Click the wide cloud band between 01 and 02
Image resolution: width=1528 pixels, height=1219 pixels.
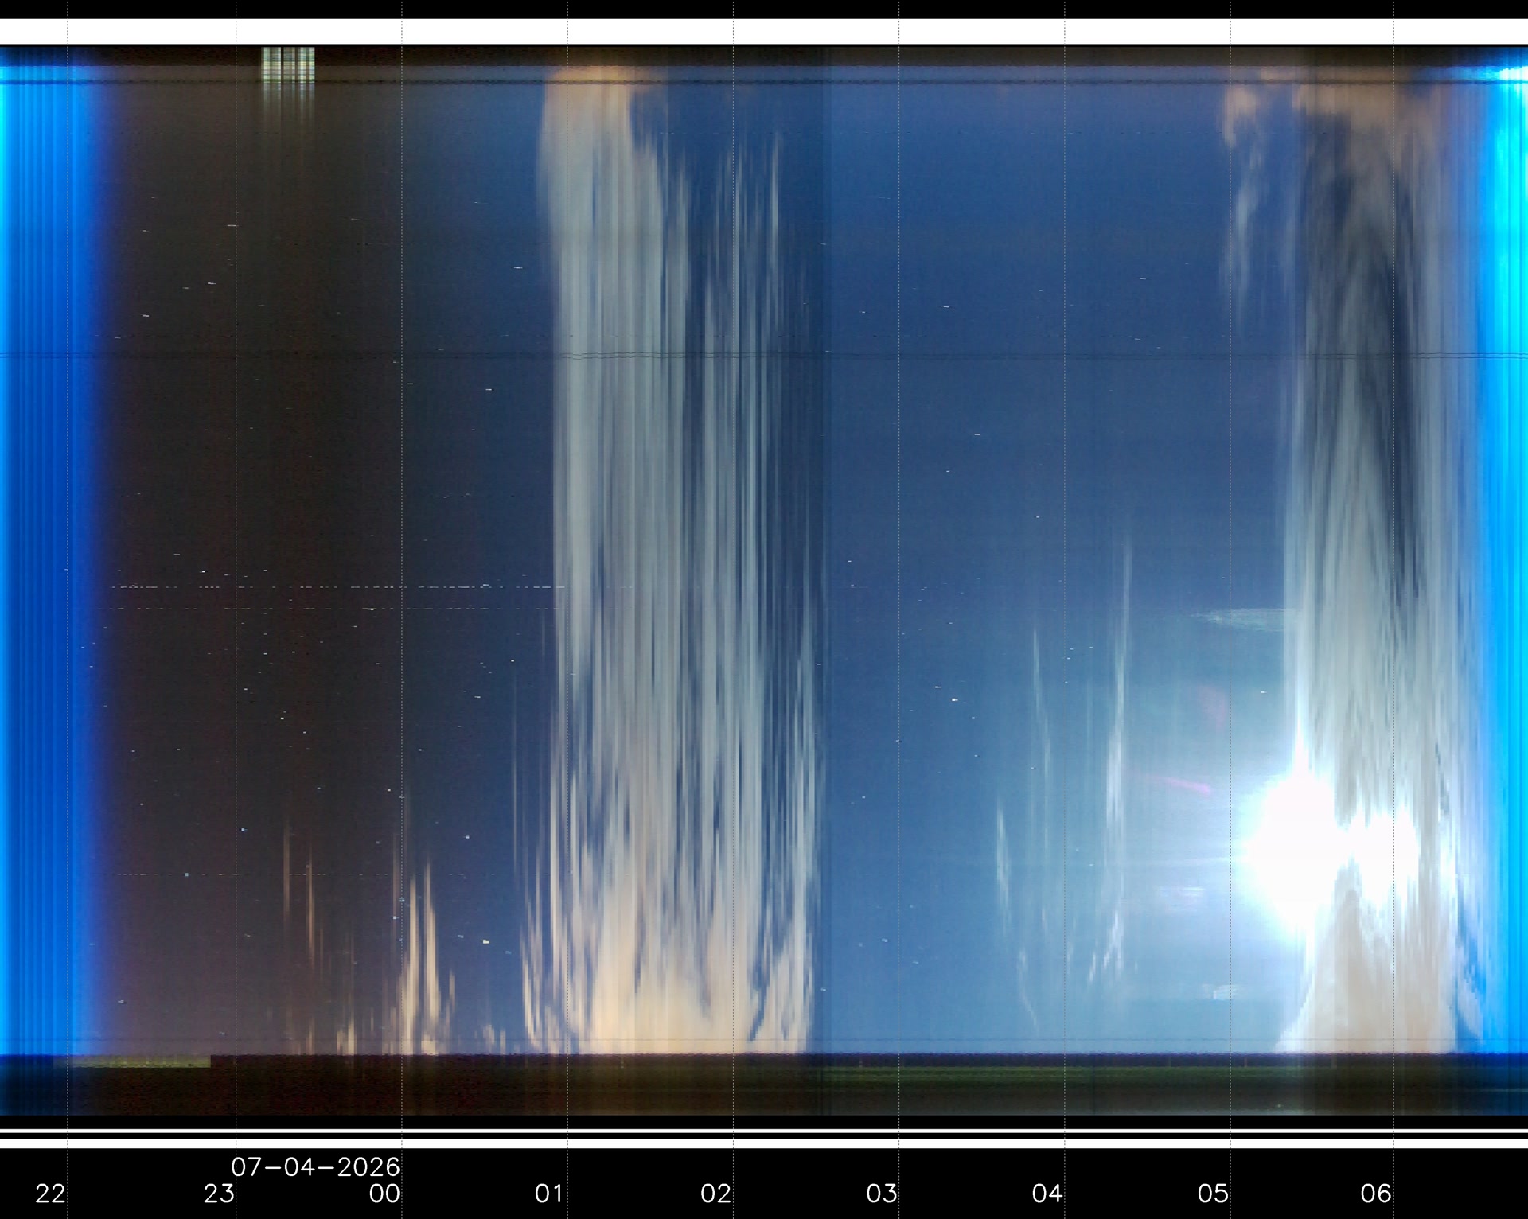pos(676,557)
